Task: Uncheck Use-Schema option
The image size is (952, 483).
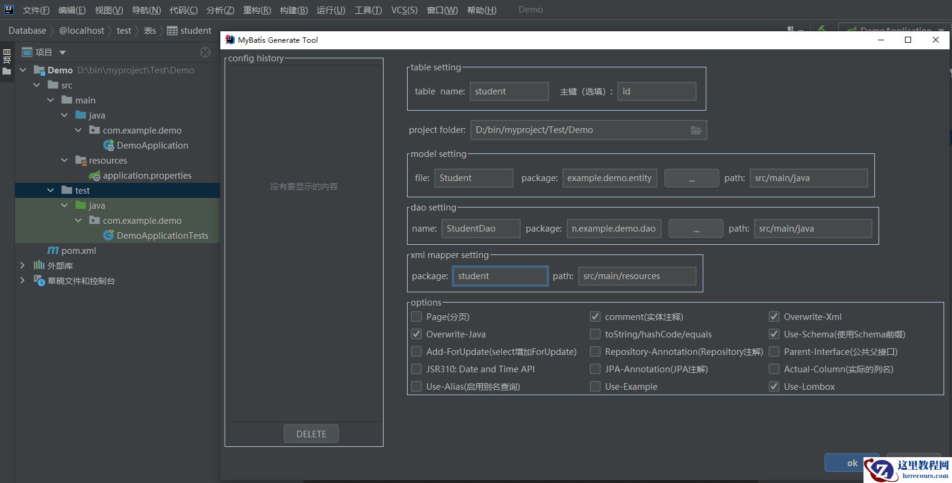Action: click(774, 334)
